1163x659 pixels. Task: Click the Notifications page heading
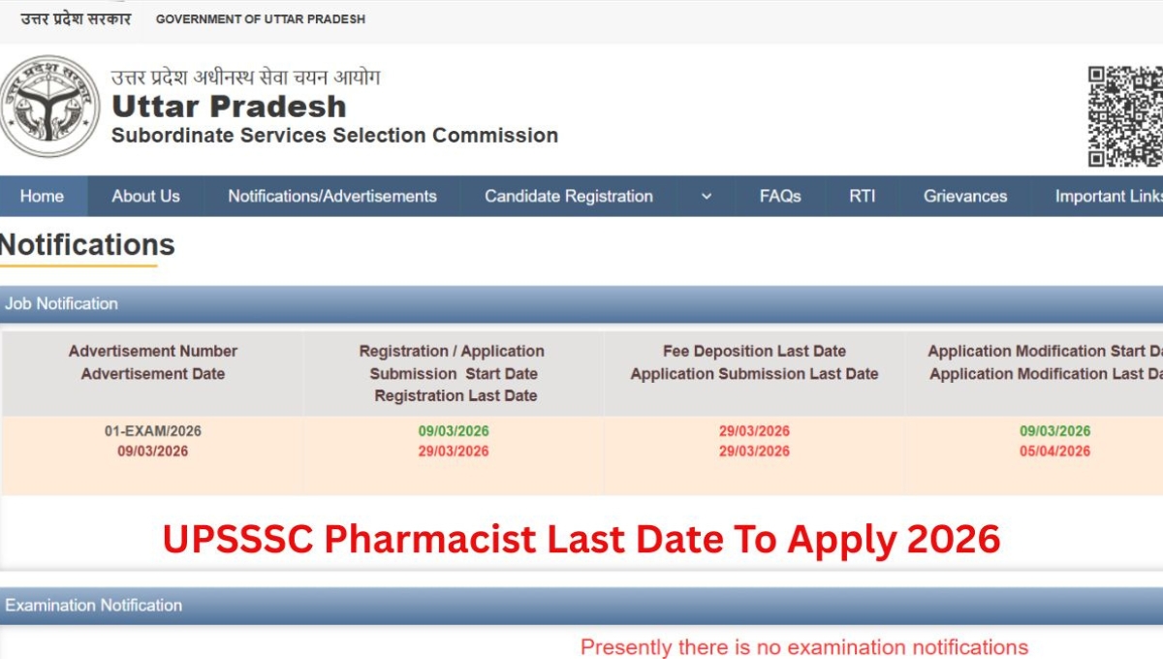86,245
